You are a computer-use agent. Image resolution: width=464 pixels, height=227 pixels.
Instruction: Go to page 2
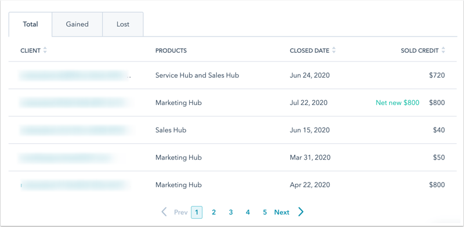click(x=213, y=212)
